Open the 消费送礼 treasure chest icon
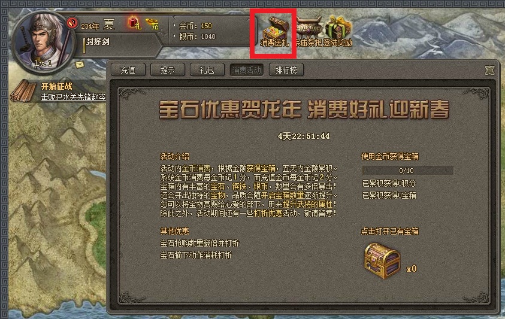The image size is (505, 319). [274, 32]
